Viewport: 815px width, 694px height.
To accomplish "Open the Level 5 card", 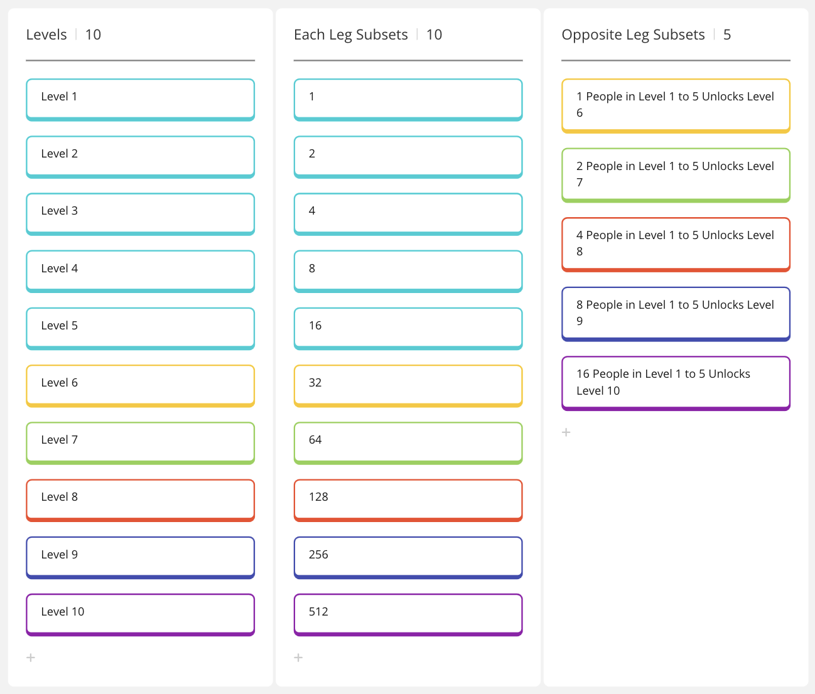I will tap(141, 329).
